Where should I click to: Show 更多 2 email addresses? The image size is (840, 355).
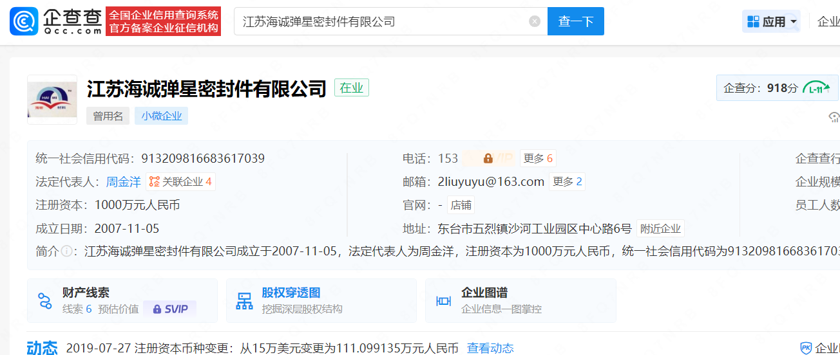coord(567,182)
